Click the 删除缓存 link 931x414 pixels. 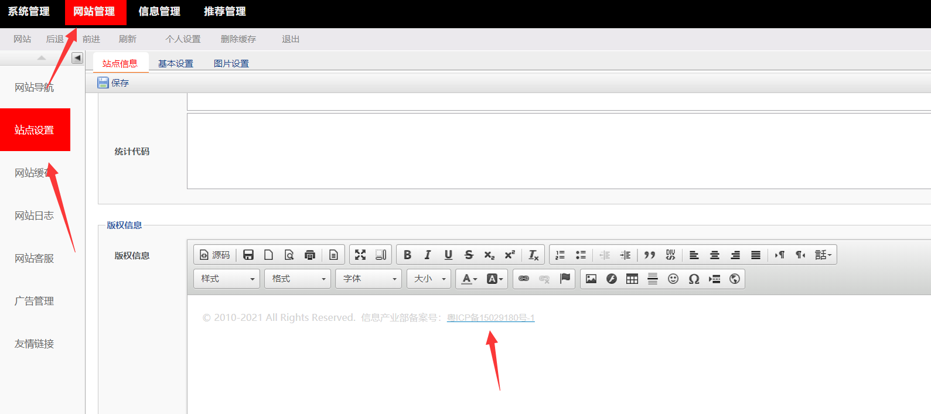pyautogui.click(x=238, y=39)
